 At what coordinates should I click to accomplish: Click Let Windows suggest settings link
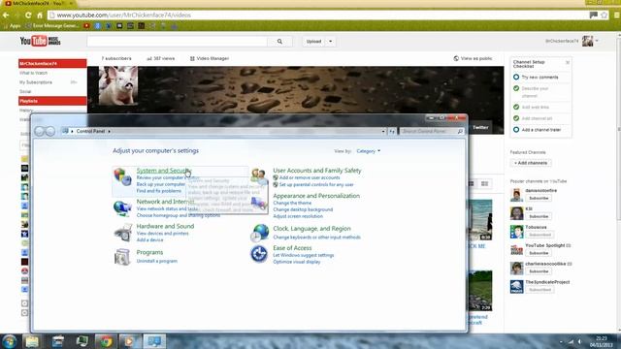304,255
